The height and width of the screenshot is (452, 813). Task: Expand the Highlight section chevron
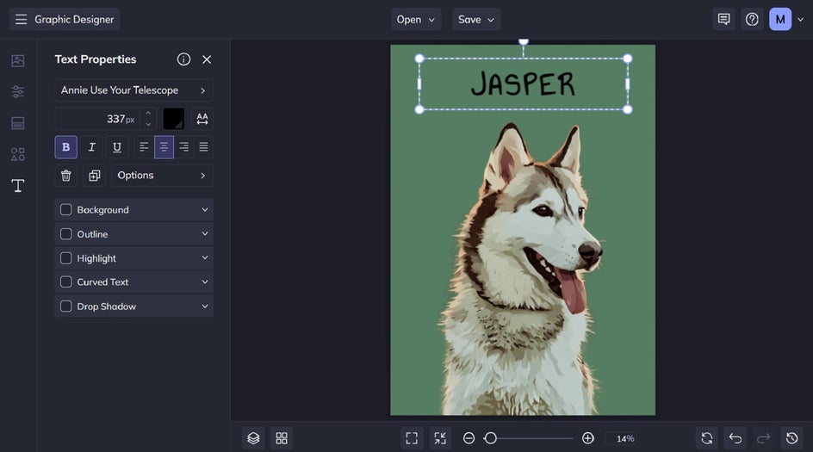point(205,258)
